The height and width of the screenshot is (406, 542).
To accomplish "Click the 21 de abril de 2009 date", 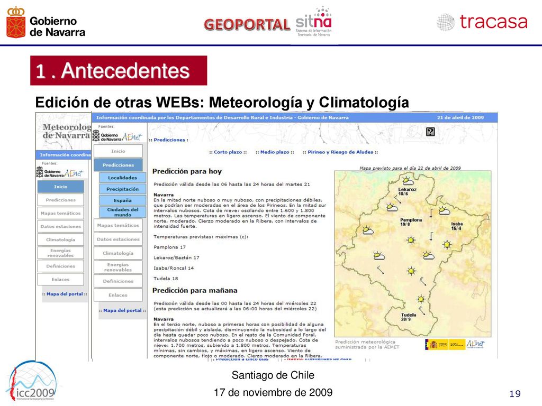I will [x=460, y=117].
